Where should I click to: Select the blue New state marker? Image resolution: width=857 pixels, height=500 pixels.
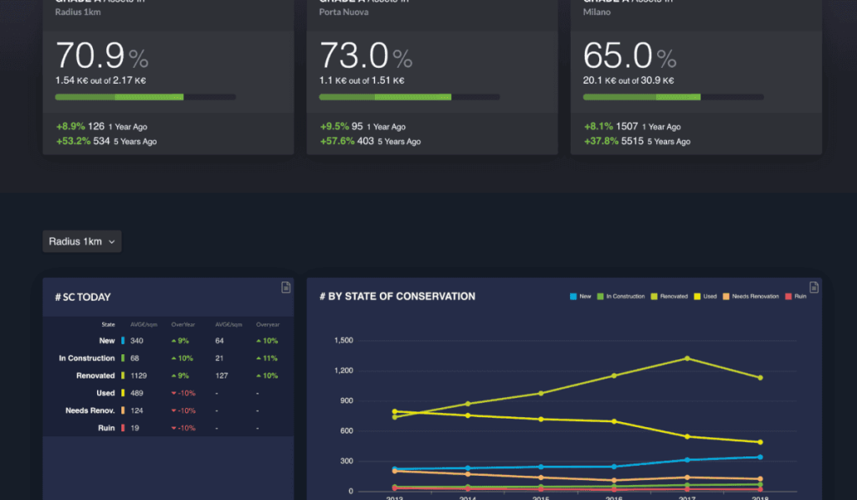tap(122, 341)
